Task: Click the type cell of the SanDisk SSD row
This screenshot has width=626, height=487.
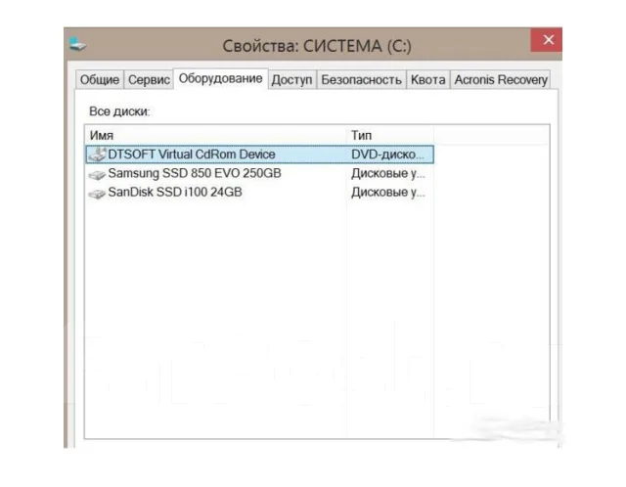Action: pyautogui.click(x=387, y=192)
